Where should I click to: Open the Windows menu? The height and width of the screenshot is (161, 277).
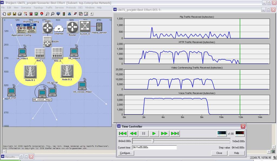90,8
